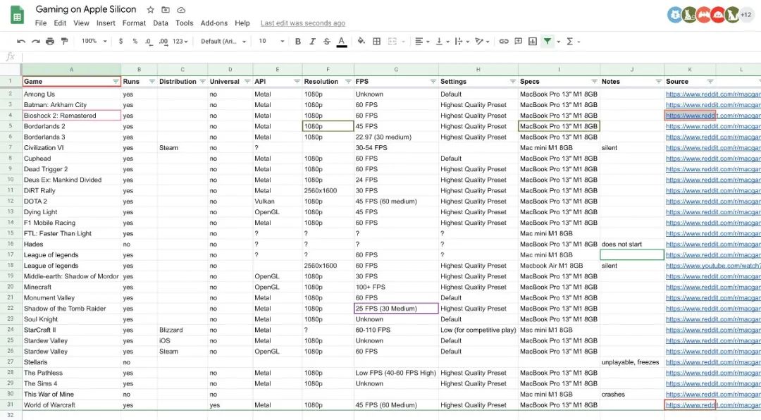Open the text wrapping dropdown
Viewport: 761px width, 420px height.
(x=461, y=42)
